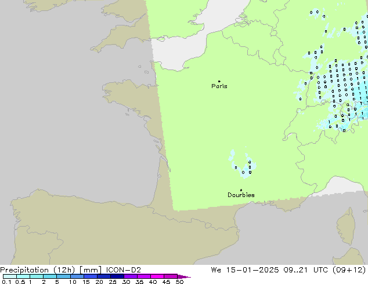Screen dimensions: 368x284
Task: Select the 1–2 mm legend color swatch
Action: tap(37, 276)
